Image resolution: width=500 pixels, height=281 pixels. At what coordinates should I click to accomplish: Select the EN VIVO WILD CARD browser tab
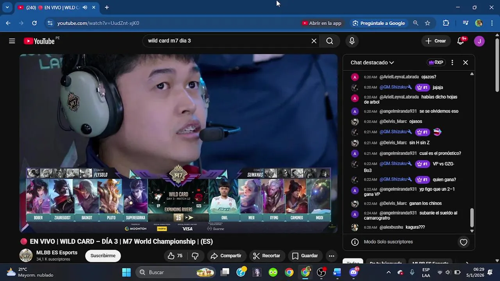[57, 7]
